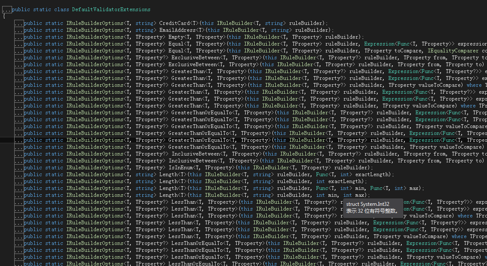Viewport: 487px width, 266px height.
Task: Click the int keyword in the Length method signature
Action: [x=344, y=174]
